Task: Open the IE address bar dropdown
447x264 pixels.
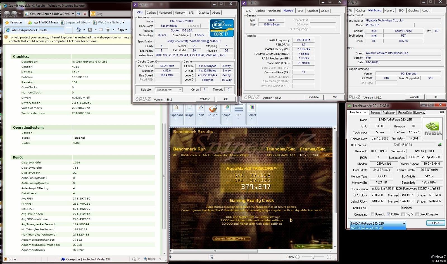Action: [x=73, y=14]
